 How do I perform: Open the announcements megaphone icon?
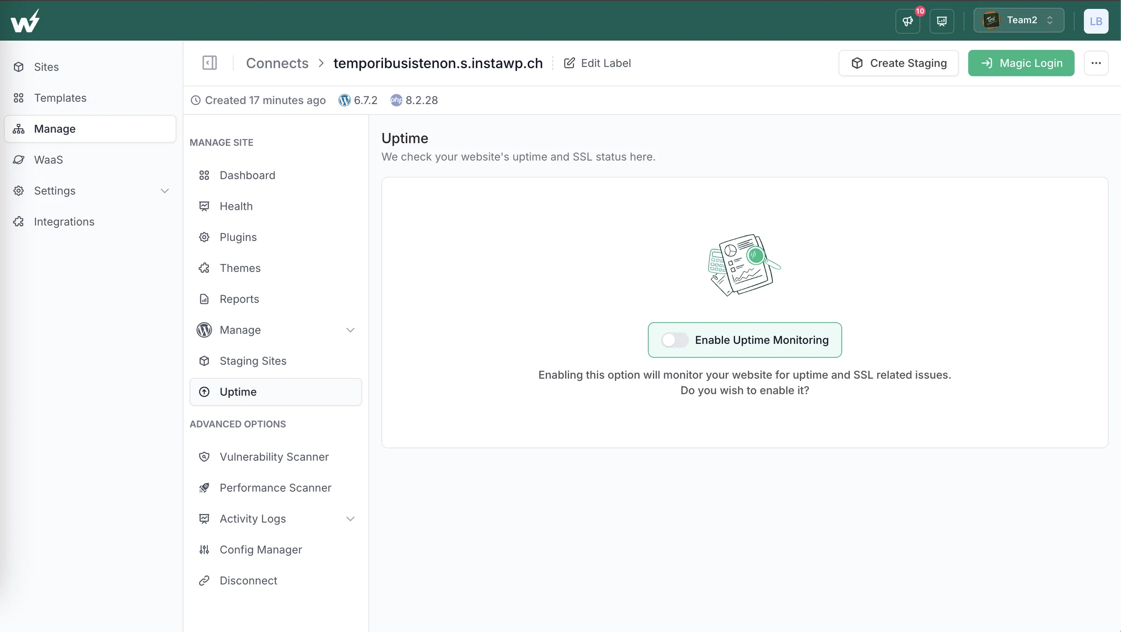[908, 21]
